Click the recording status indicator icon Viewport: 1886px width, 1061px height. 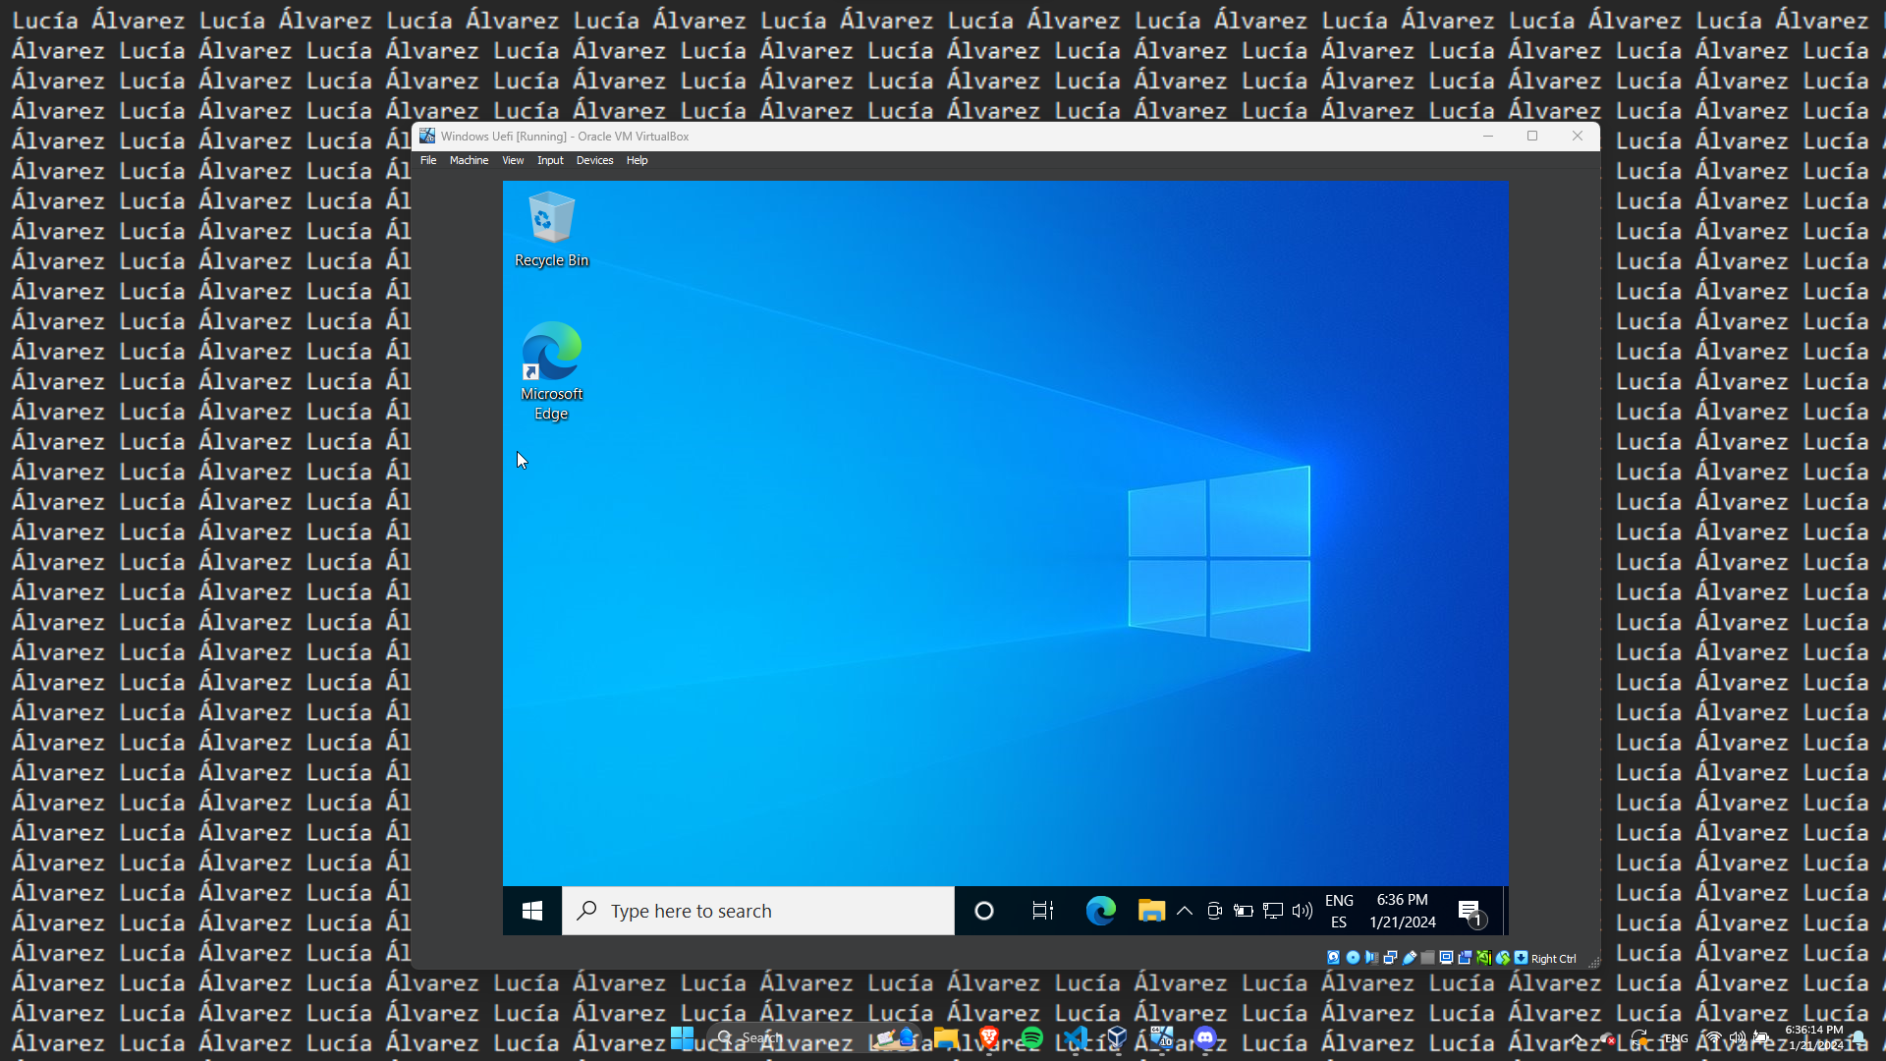pyautogui.click(x=1465, y=958)
